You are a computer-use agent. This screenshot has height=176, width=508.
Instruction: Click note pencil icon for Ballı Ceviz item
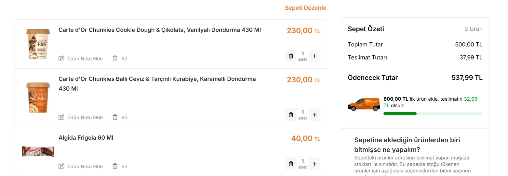pos(61,117)
